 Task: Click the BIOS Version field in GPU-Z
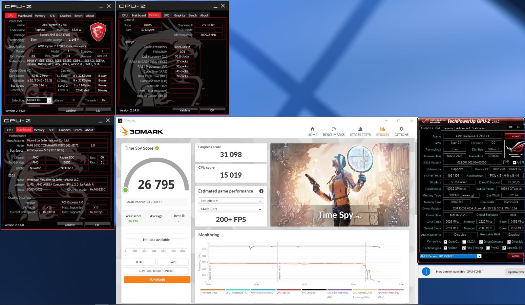tap(472, 163)
